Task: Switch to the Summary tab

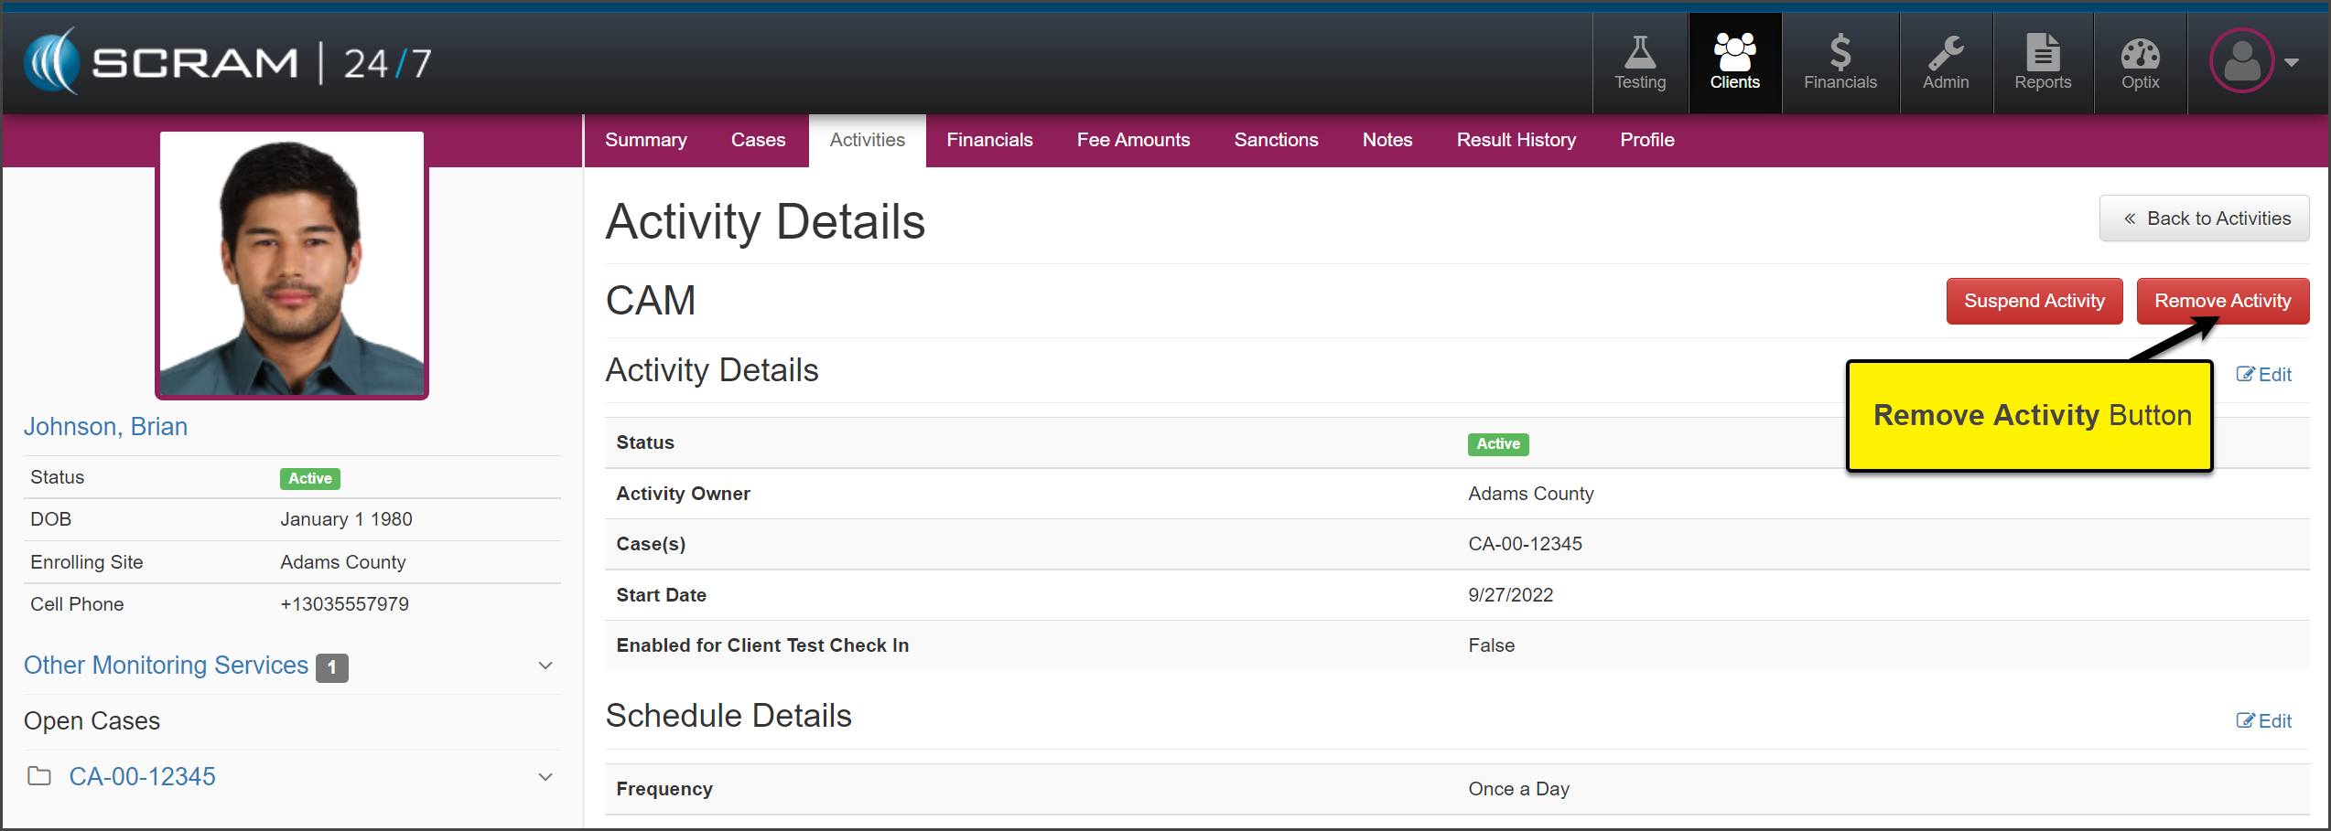Action: [645, 140]
